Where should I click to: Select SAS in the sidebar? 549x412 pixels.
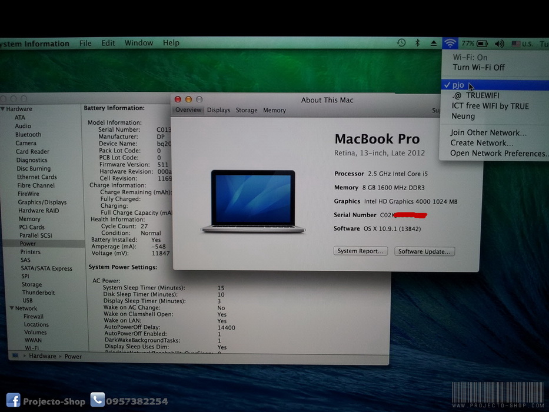pyautogui.click(x=25, y=260)
